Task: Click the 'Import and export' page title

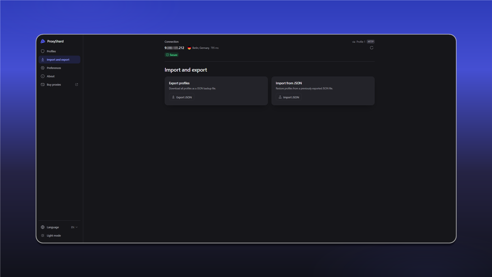Action: (x=186, y=70)
